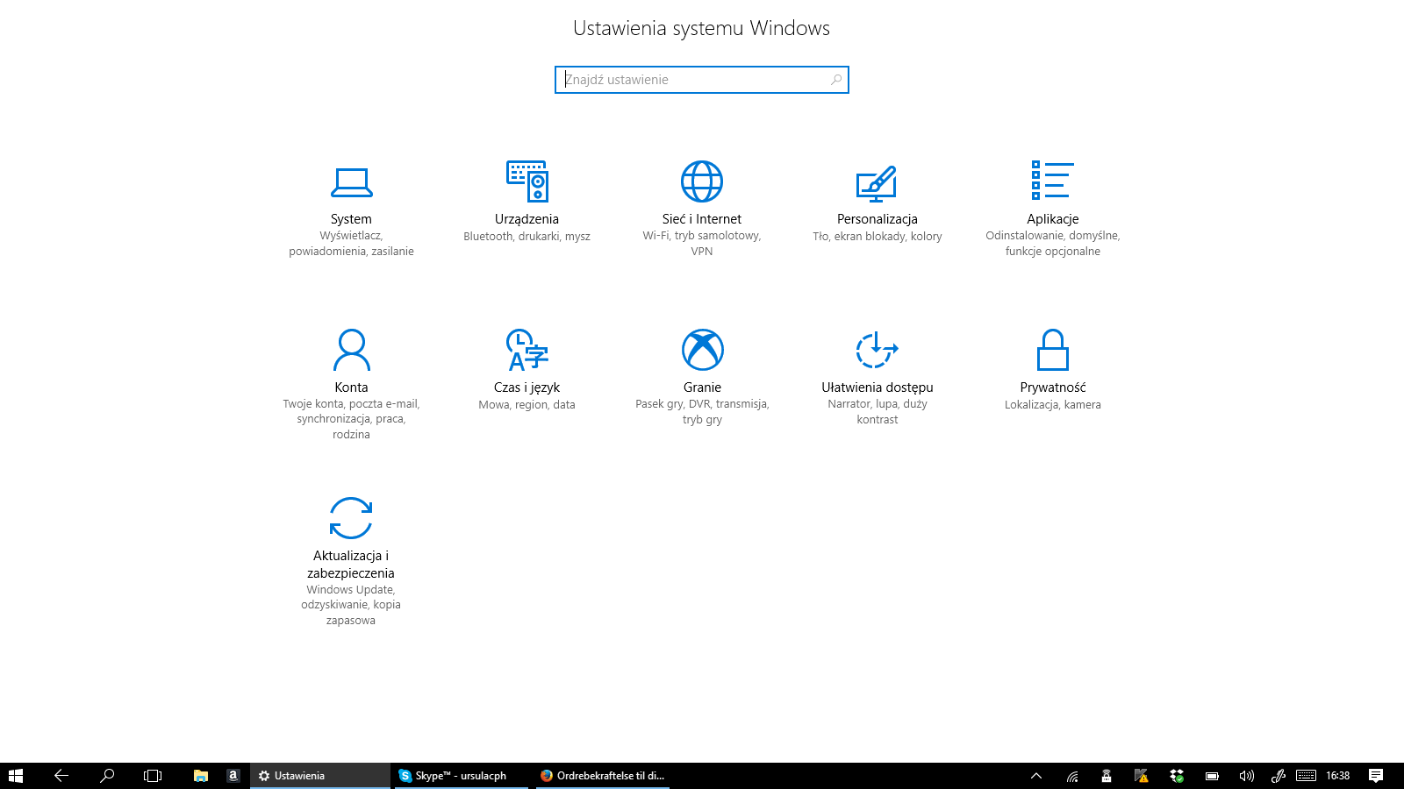Viewport: 1404px width, 789px height.
Task: Open the volume speaker tray icon
Action: 1246,776
